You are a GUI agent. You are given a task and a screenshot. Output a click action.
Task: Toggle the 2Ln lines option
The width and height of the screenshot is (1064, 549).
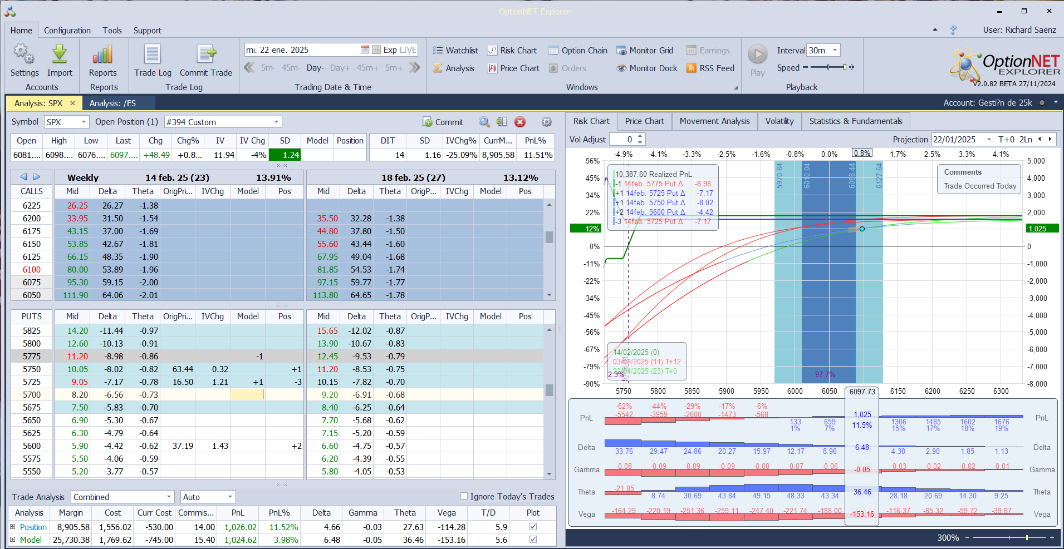[x=1026, y=140]
